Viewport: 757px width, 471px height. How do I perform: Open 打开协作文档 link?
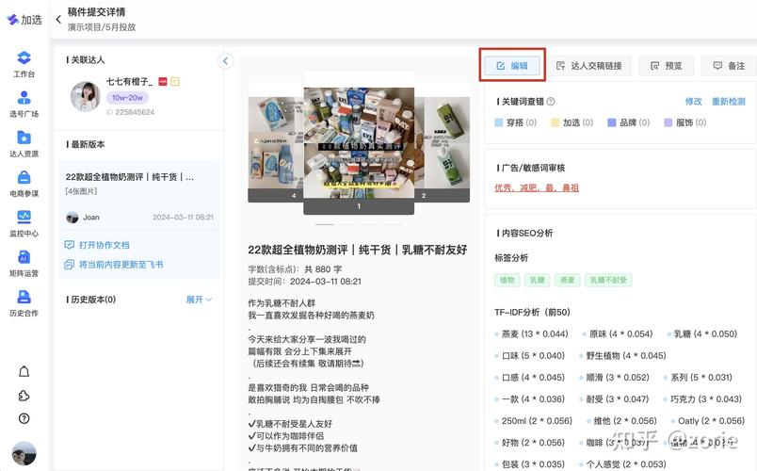click(98, 245)
